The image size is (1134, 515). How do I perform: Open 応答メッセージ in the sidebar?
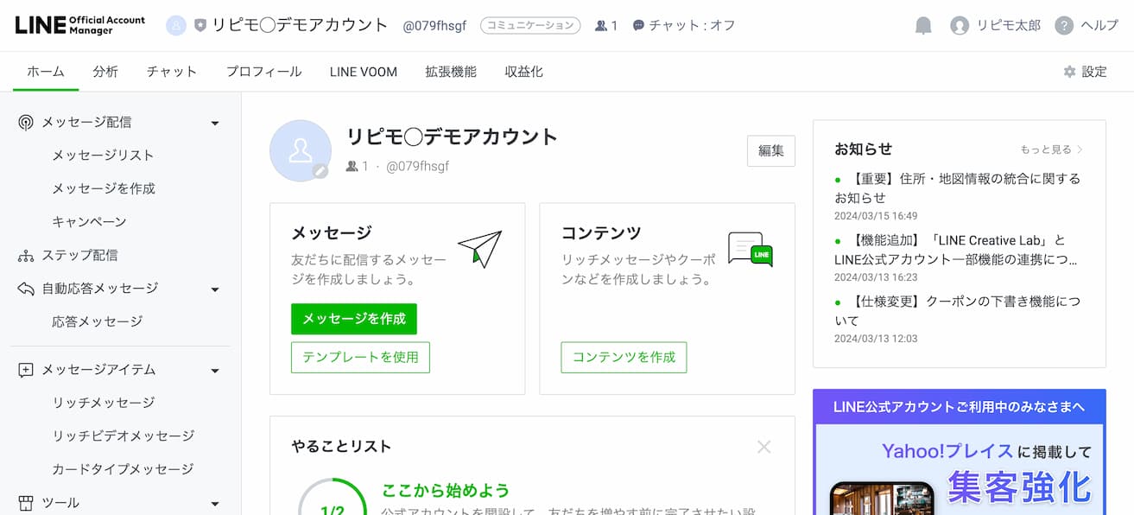pos(98,321)
